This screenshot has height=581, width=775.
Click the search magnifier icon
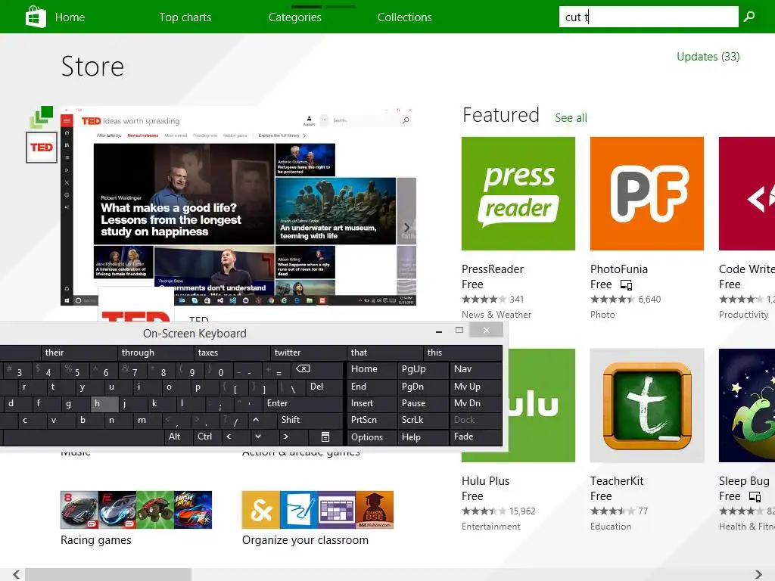(x=749, y=17)
